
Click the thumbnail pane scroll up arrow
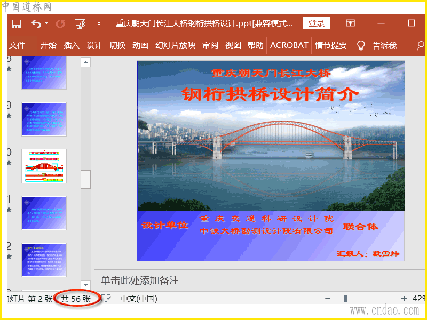pyautogui.click(x=85, y=62)
